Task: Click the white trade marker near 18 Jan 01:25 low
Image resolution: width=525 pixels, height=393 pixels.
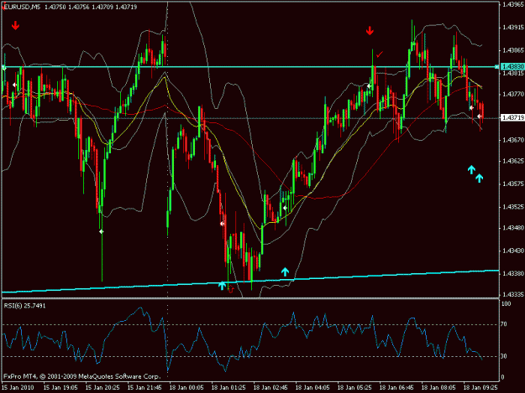Action: 223,224
